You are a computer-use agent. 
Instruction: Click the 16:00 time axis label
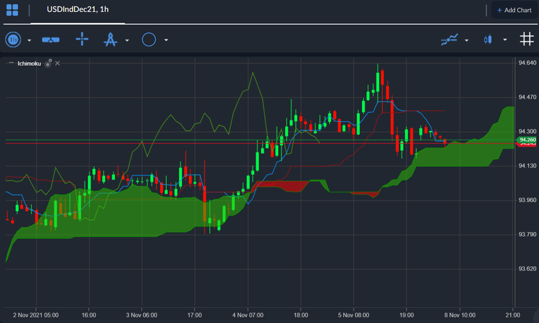tap(88, 315)
